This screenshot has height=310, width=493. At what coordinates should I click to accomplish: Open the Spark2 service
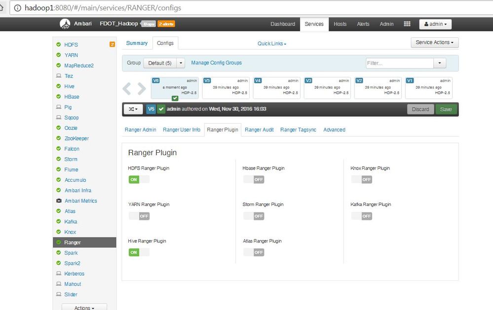coord(72,263)
